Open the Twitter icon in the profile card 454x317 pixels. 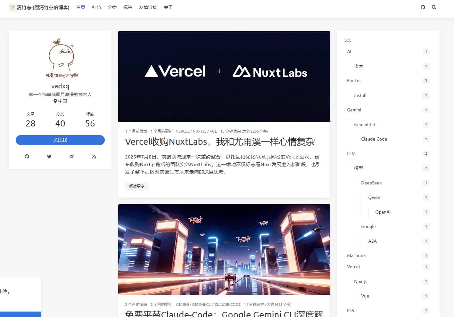pos(49,157)
